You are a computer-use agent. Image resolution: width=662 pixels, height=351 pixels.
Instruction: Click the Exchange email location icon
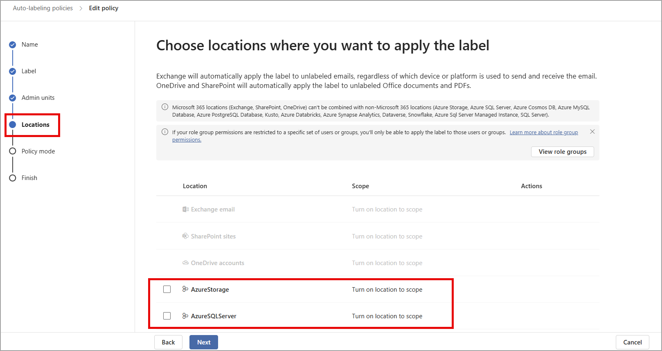click(185, 209)
